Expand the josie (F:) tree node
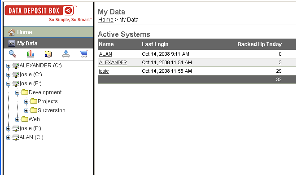Viewport: 297px width, 175px height. click(x=8, y=129)
